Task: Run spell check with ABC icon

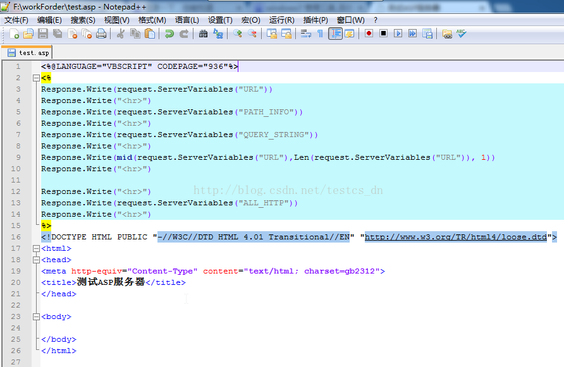Action: (462, 33)
